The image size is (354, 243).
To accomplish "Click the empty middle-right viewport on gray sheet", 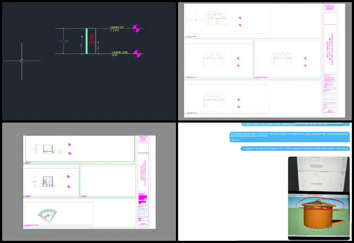I will (x=107, y=181).
